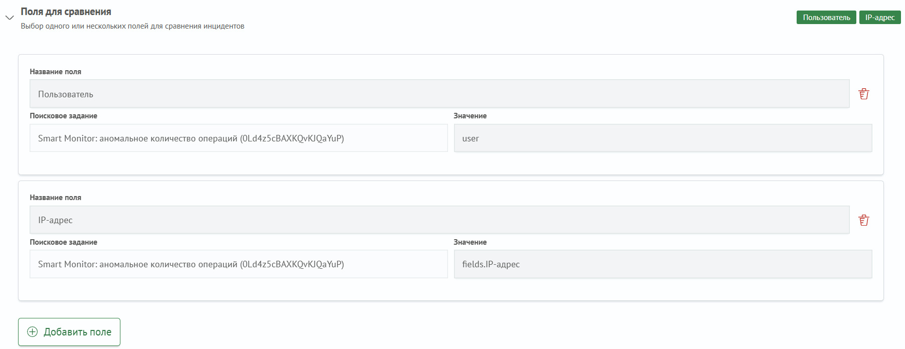Click Значение label above fields.IP-адрес value
This screenshot has width=905, height=349.
470,242
